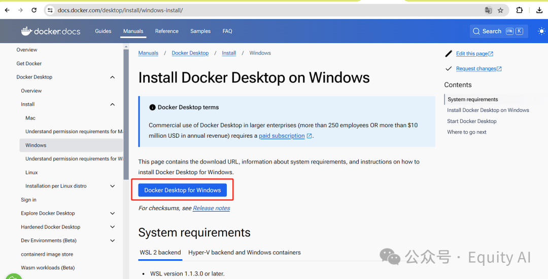Collapse the Docker Desktop sidebar section
548x279 pixels.
point(112,77)
